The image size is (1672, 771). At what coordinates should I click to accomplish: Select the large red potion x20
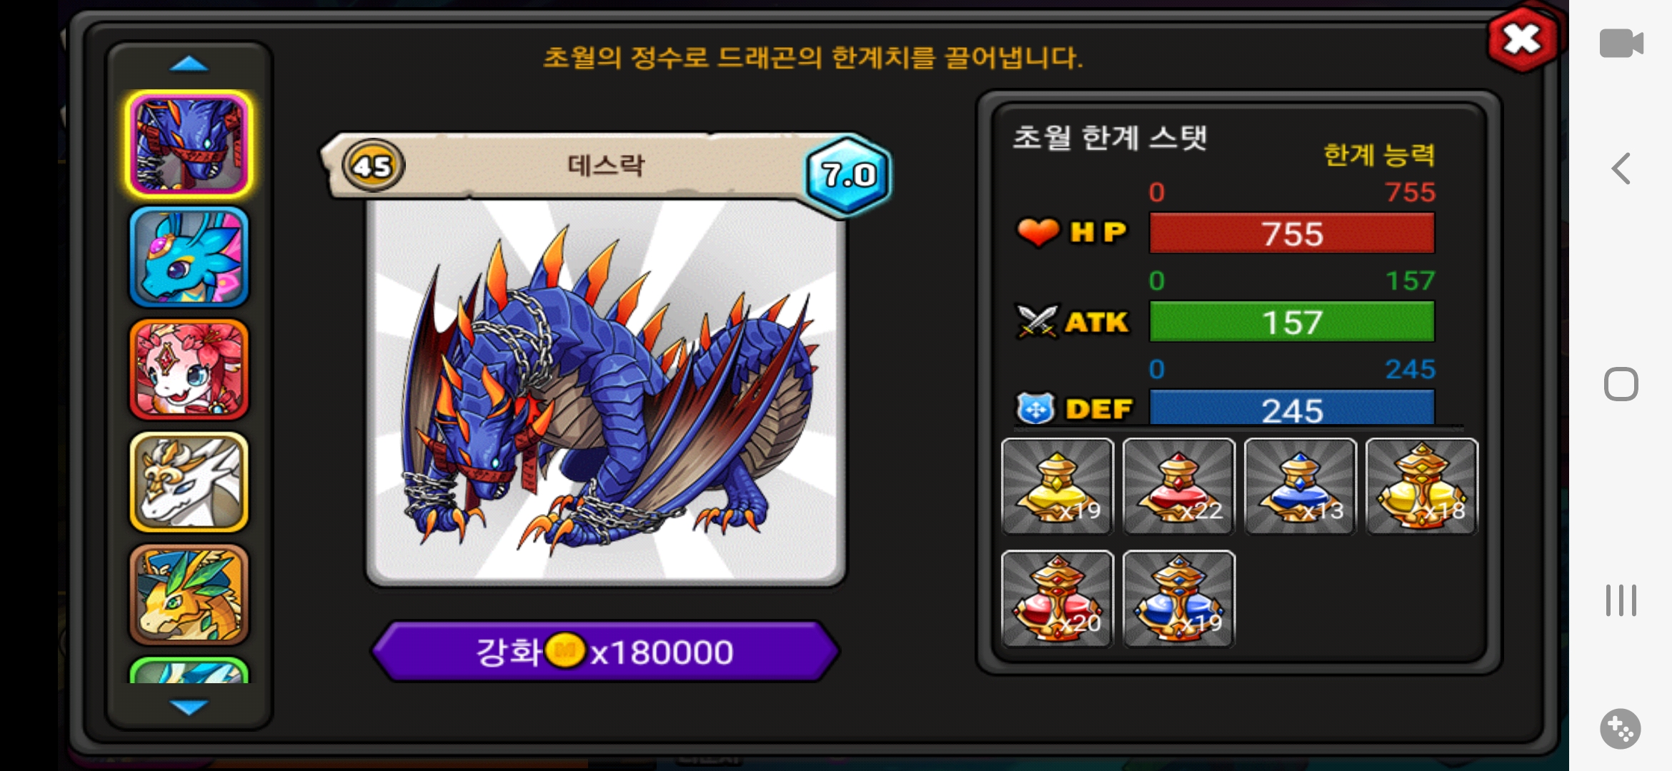tap(1057, 598)
